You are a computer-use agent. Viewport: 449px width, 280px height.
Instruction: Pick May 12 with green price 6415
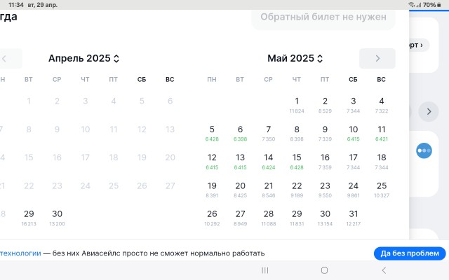pyautogui.click(x=212, y=162)
